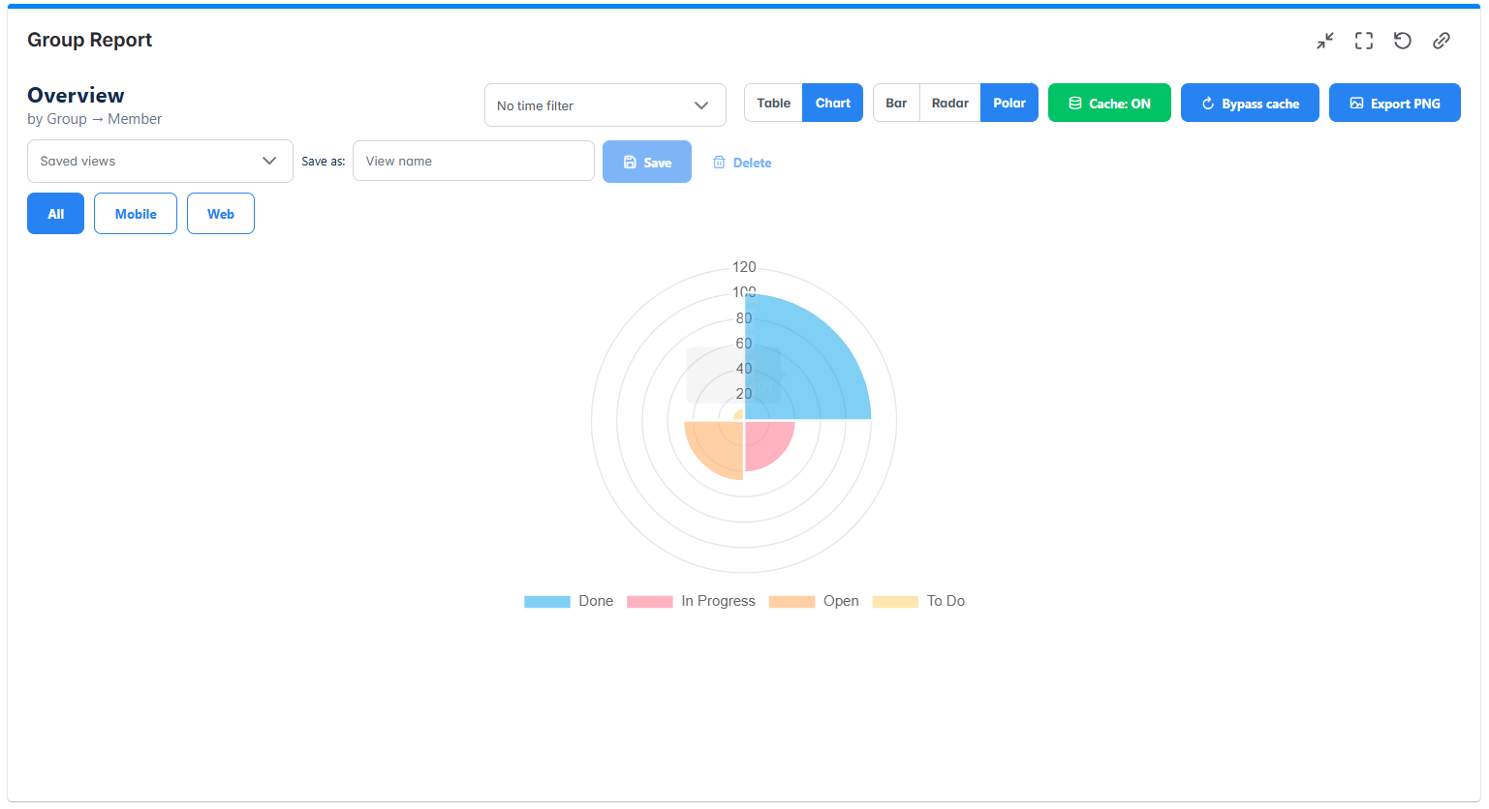Click the Overview heading
This screenshot has width=1489, height=809.
76,95
